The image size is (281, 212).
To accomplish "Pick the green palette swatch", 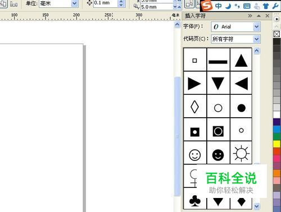I will (277, 136).
